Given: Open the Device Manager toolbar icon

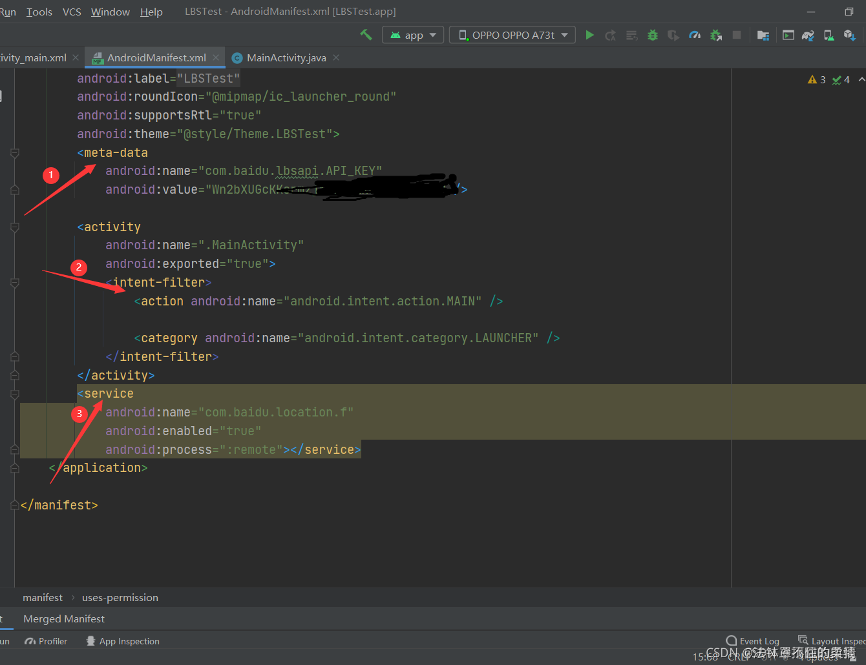Looking at the screenshot, I should click(829, 35).
